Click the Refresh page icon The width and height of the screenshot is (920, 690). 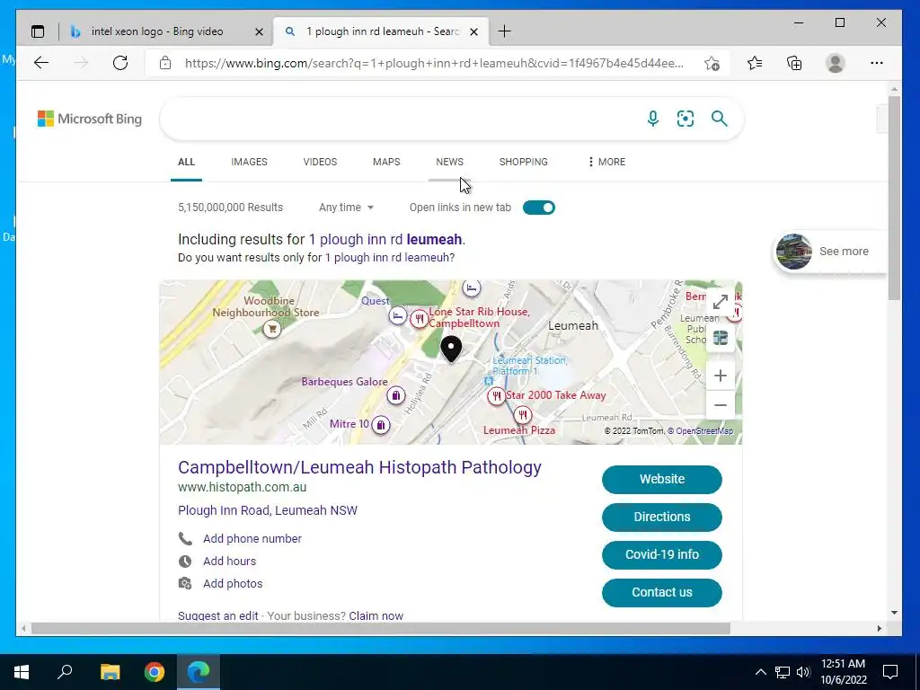coord(120,63)
